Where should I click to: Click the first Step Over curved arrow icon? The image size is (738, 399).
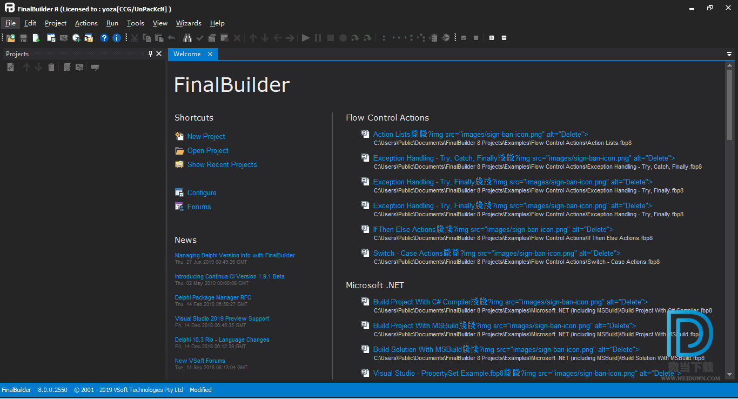pos(355,38)
